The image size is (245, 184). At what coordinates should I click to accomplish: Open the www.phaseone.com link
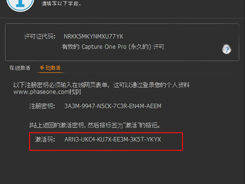(41, 92)
